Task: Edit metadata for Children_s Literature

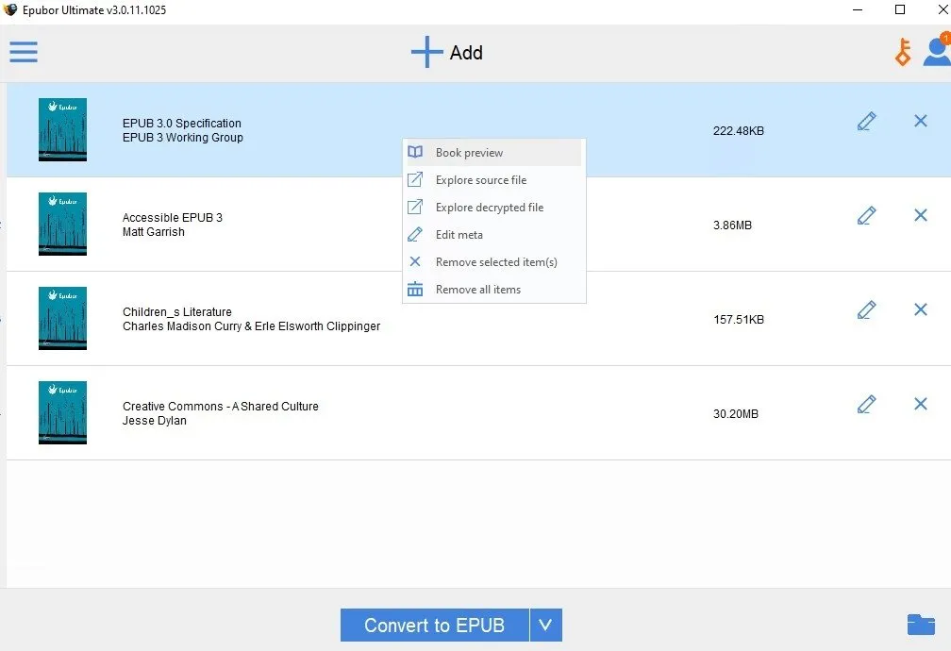Action: (867, 310)
